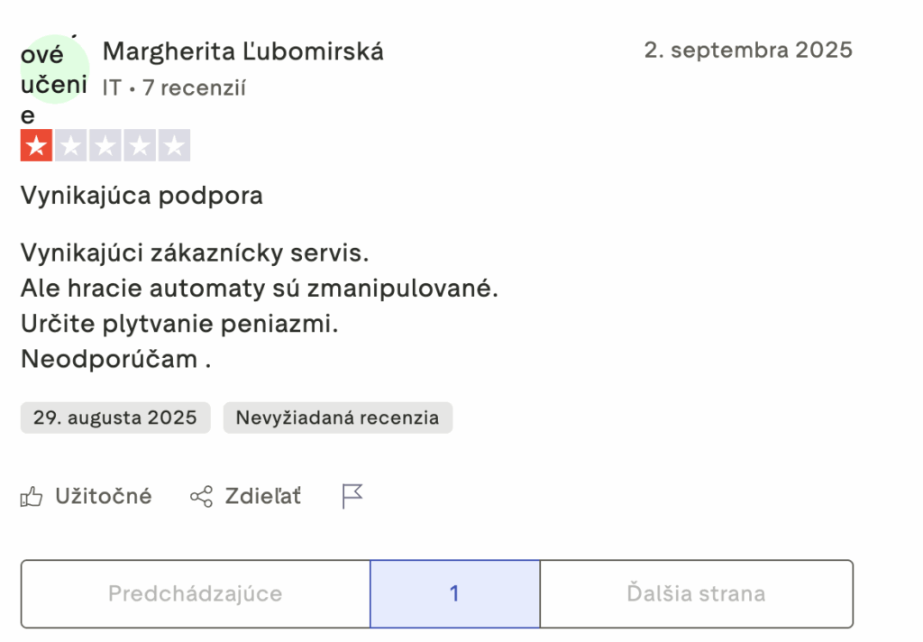Click the thumbs-up icon beside Užitočné

click(x=32, y=496)
